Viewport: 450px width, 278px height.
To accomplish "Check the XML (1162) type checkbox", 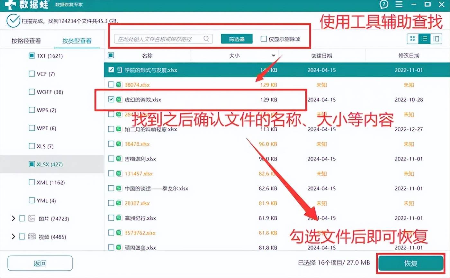I will tap(32, 182).
